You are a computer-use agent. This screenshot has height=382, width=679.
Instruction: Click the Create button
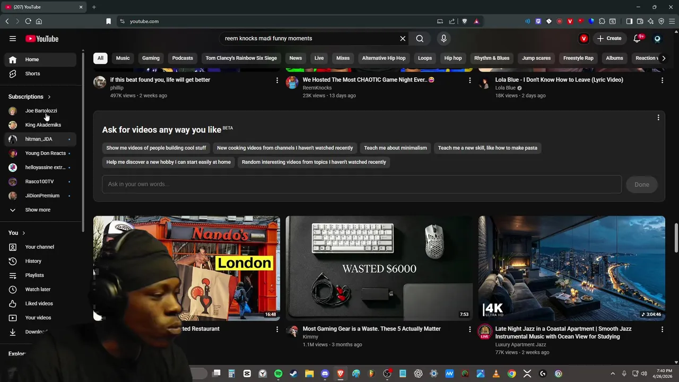pos(609,38)
